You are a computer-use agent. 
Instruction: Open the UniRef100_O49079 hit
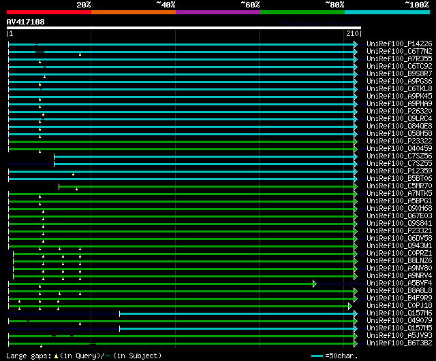(x=399, y=321)
